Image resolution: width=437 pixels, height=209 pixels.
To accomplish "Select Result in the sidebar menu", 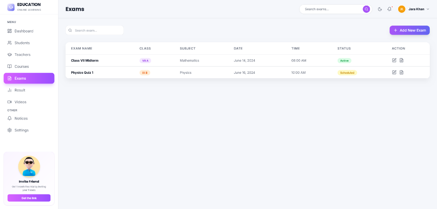I will [x=20, y=90].
